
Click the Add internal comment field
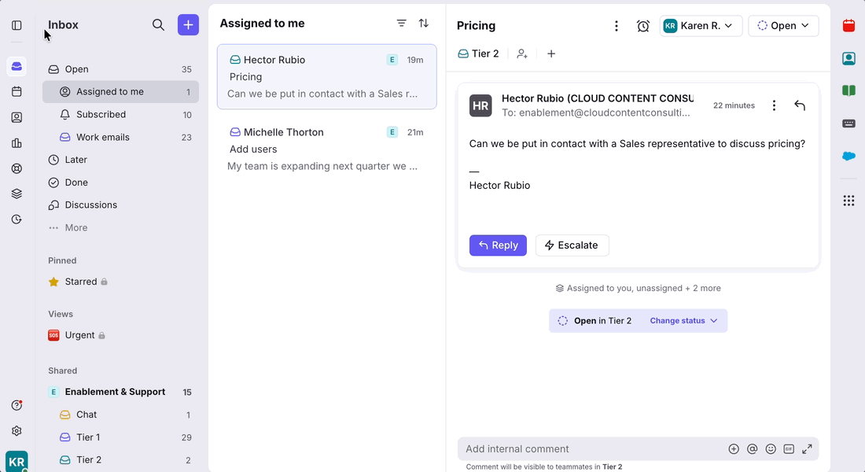coord(590,449)
